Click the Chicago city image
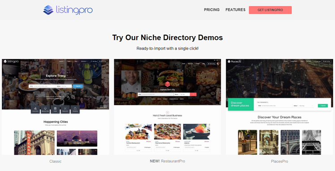 pyautogui.click(x=34, y=142)
